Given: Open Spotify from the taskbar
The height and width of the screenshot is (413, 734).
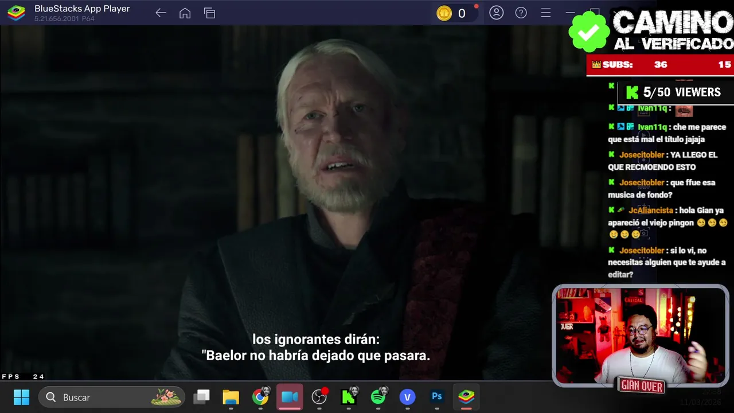Looking at the screenshot, I should coord(378,396).
